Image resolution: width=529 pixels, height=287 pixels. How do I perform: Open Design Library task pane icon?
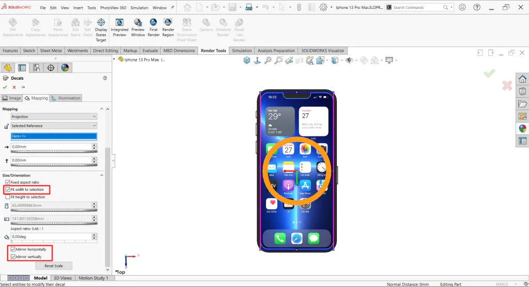coord(522,92)
